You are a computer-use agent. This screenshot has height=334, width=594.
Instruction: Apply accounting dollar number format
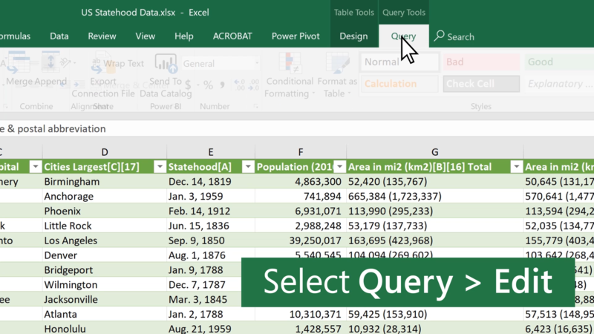pyautogui.click(x=189, y=85)
